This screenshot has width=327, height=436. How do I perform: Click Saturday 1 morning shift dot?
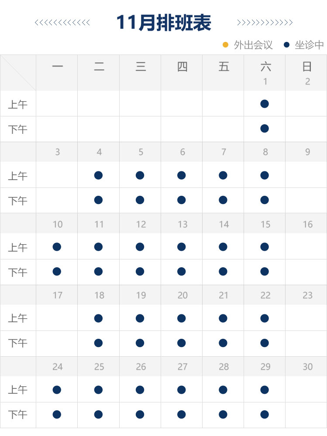(x=264, y=104)
